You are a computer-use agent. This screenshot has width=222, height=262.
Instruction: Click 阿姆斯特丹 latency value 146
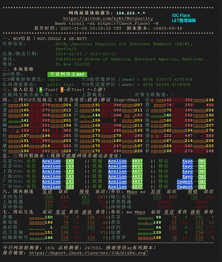49,237
